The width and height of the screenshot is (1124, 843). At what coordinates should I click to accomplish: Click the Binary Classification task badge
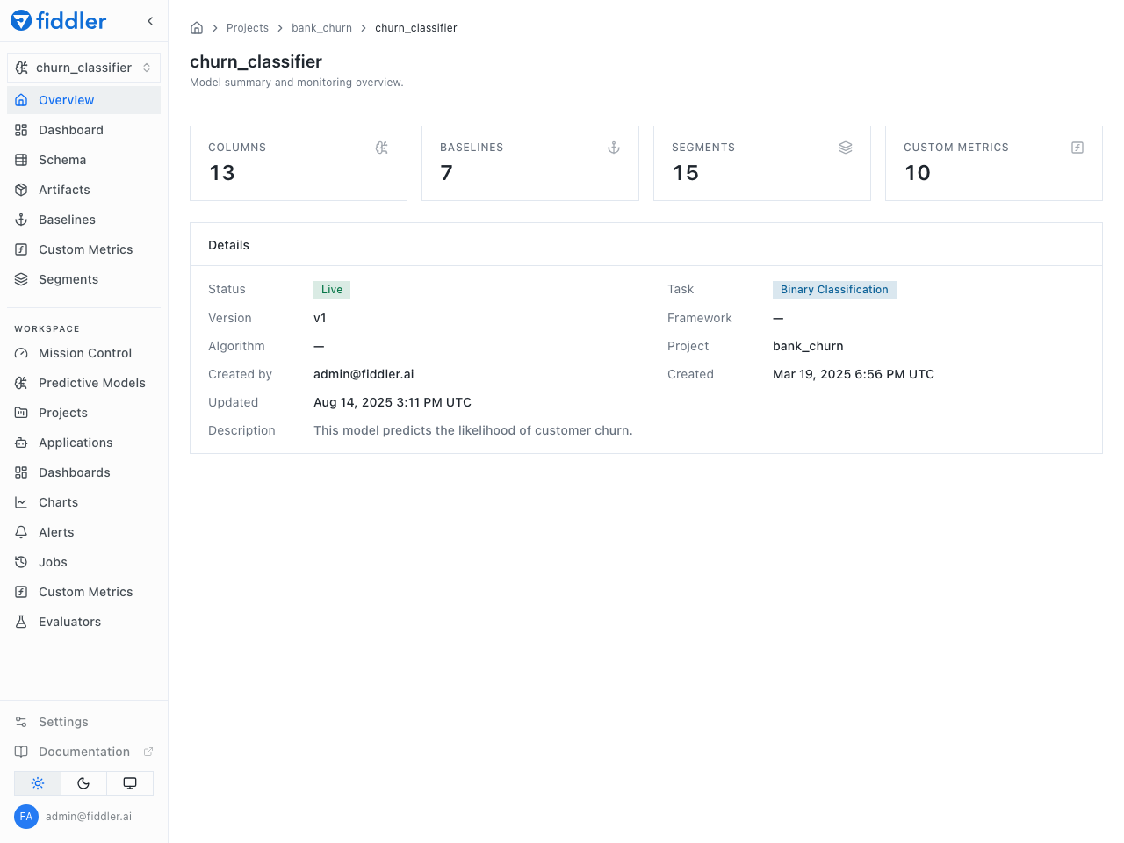(x=834, y=290)
